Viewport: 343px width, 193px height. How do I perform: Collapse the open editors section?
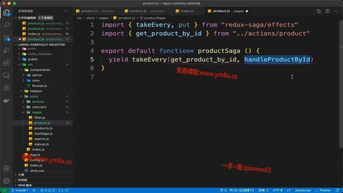click(x=16, y=18)
